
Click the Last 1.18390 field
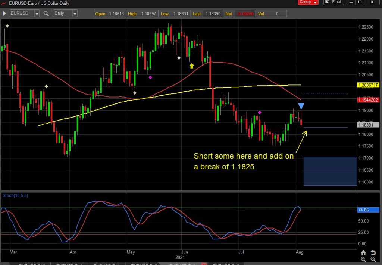pyautogui.click(x=206, y=14)
